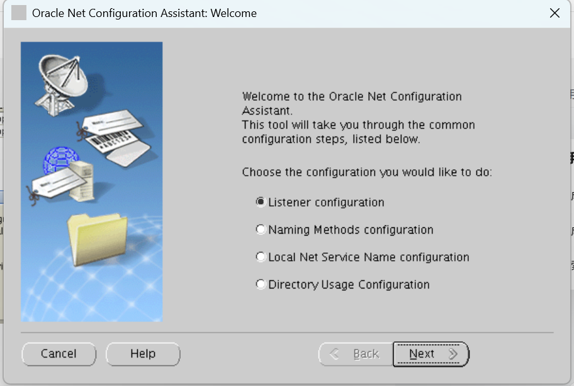This screenshot has width=574, height=386.
Task: Select the Listener configuration option
Action: coord(261,203)
